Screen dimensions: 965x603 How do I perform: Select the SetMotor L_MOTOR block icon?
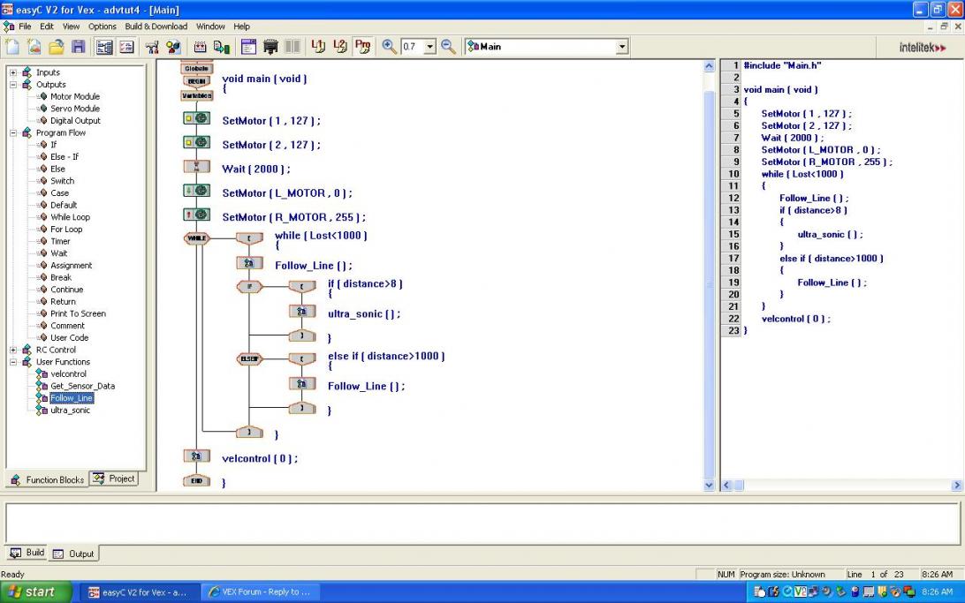[x=197, y=191]
